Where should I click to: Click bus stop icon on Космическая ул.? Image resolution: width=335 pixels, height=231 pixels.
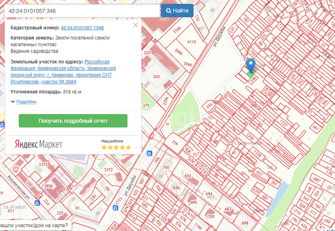(37, 203)
